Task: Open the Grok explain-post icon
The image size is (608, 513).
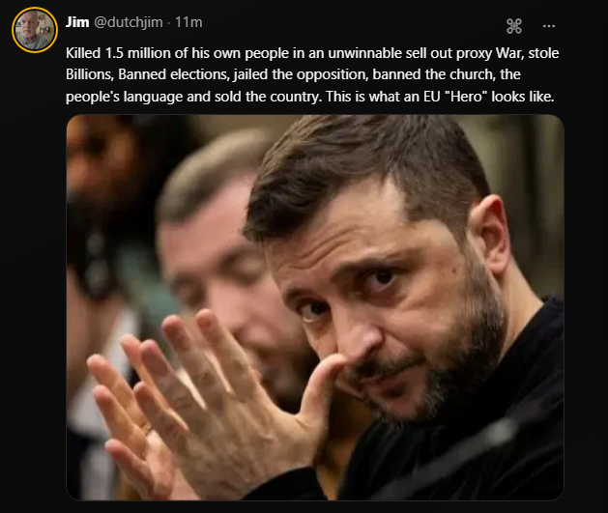Action: (514, 26)
